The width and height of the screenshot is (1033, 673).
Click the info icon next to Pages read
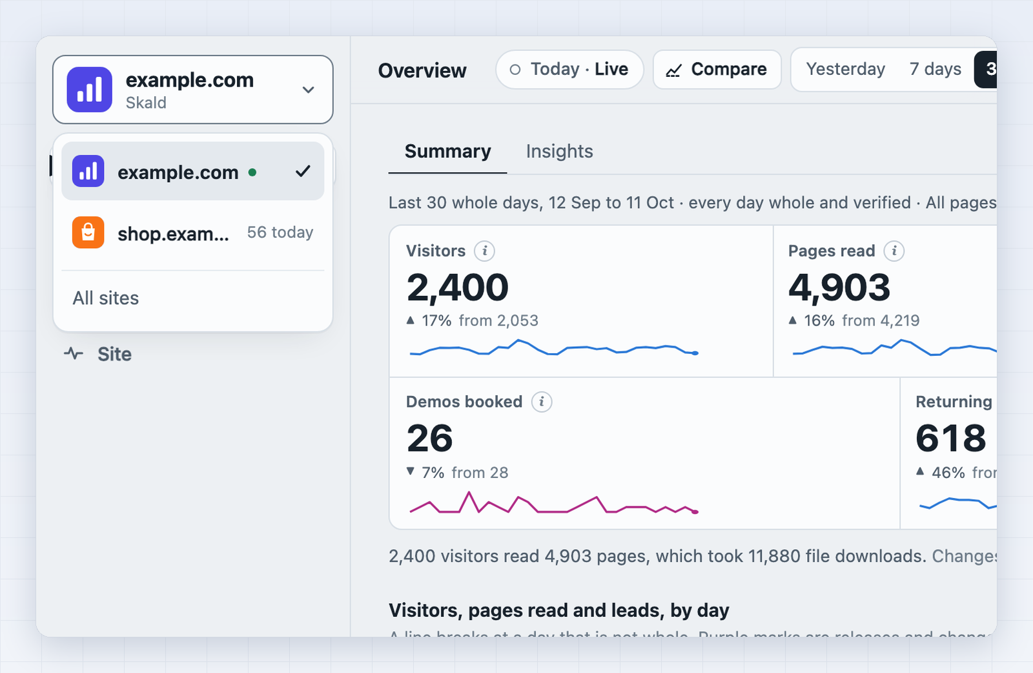pos(894,251)
